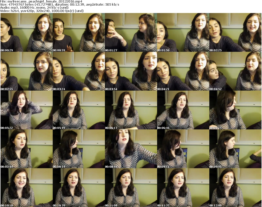
Task: Open the thumbnail stamped 00:02:55
Action: (27, 71)
